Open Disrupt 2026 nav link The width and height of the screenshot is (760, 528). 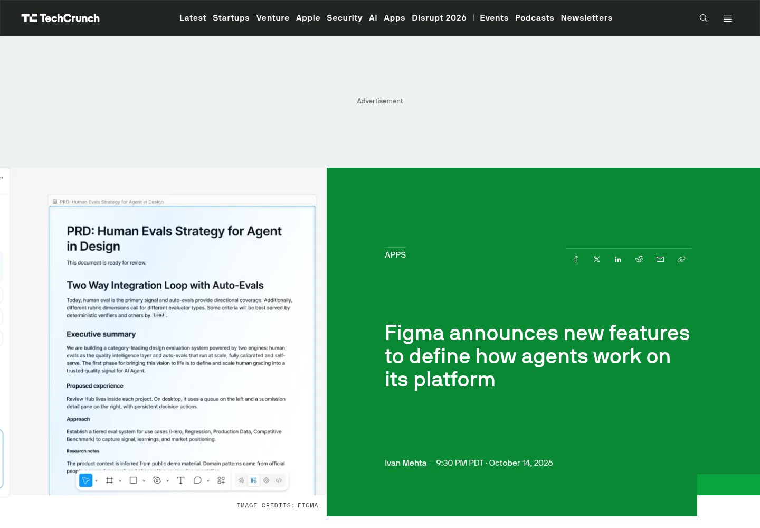[x=439, y=18]
